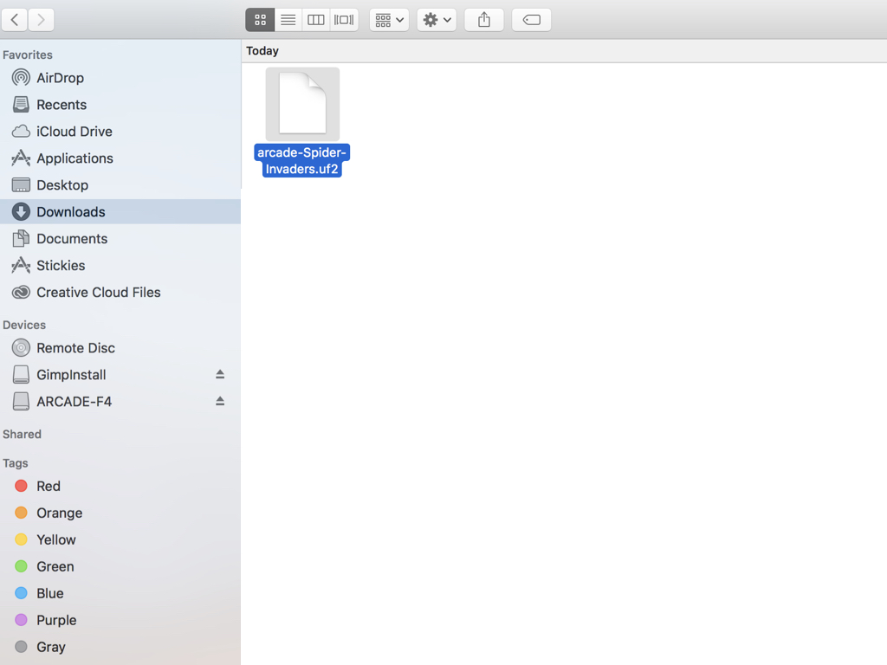Viewport: 887px width, 665px height.
Task: Open Stickies in the sidebar
Action: [120, 265]
